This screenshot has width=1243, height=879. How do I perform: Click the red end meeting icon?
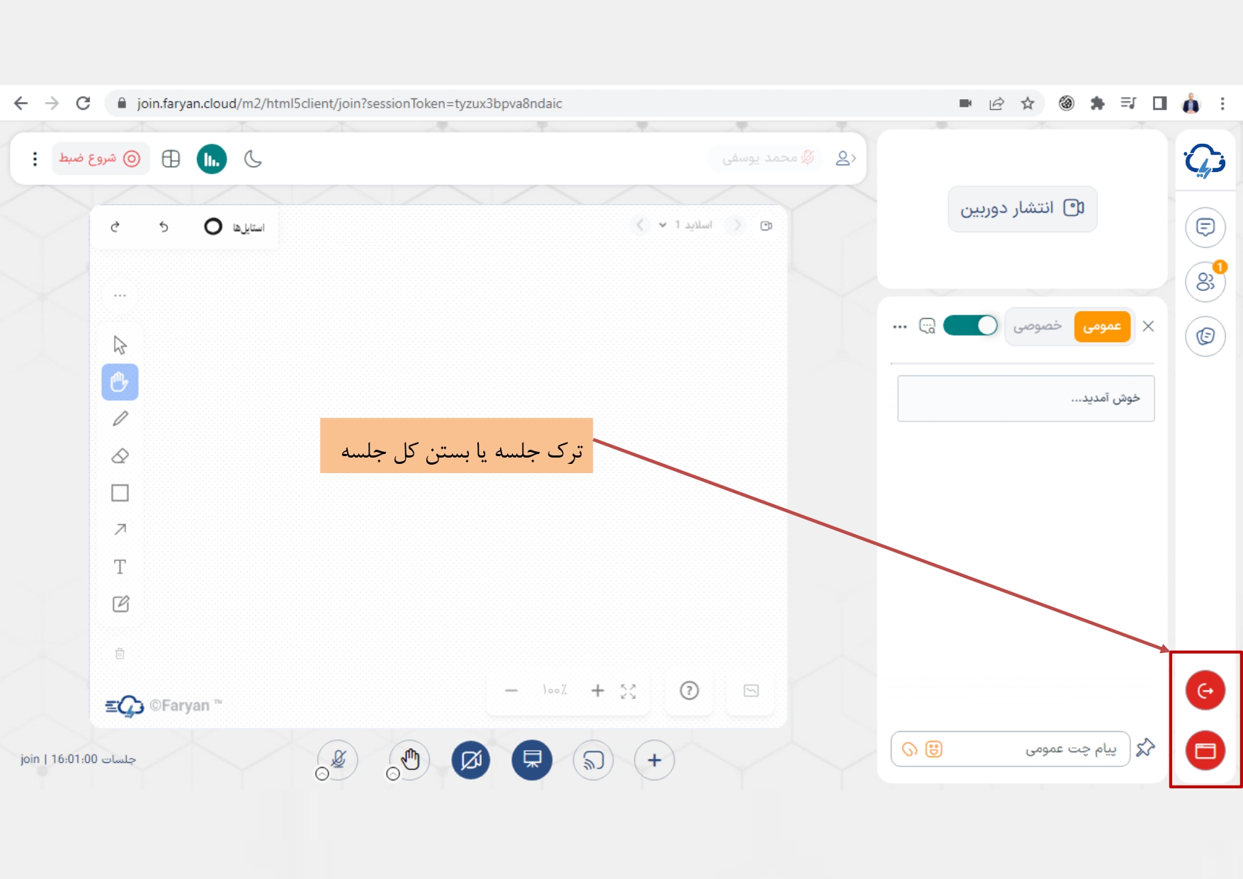coord(1205,750)
